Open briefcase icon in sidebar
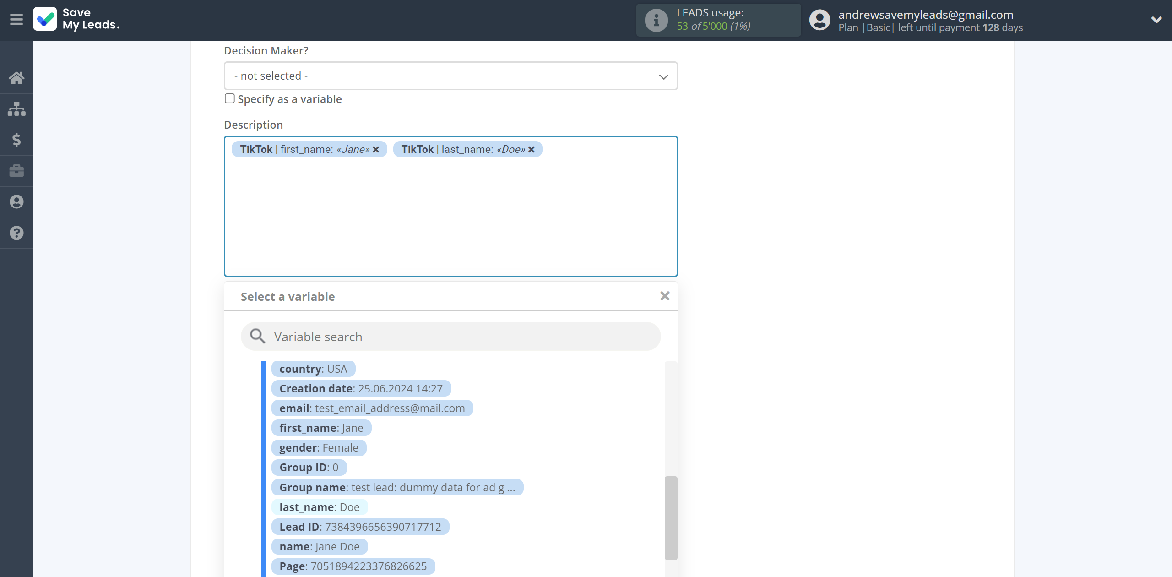The width and height of the screenshot is (1172, 577). pos(16,171)
